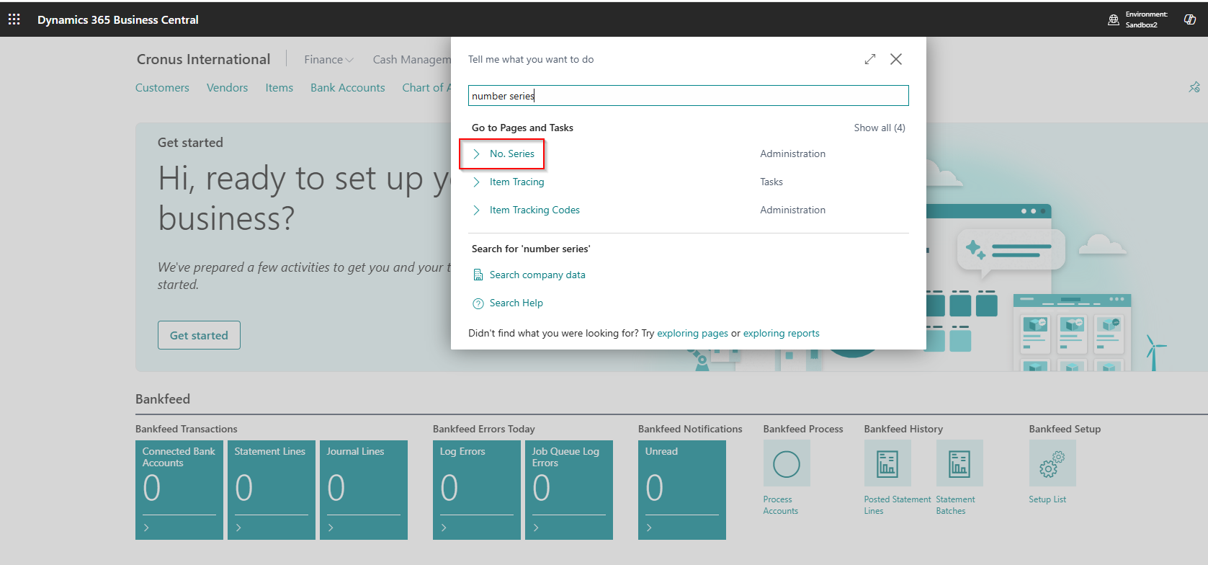Click Posted Statement Lines label
This screenshot has width=1208, height=565.
tap(898, 505)
